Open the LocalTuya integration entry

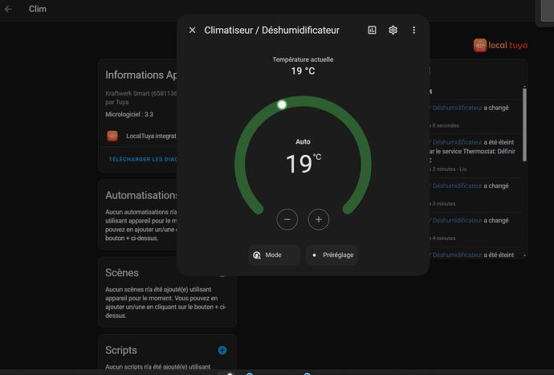click(152, 136)
